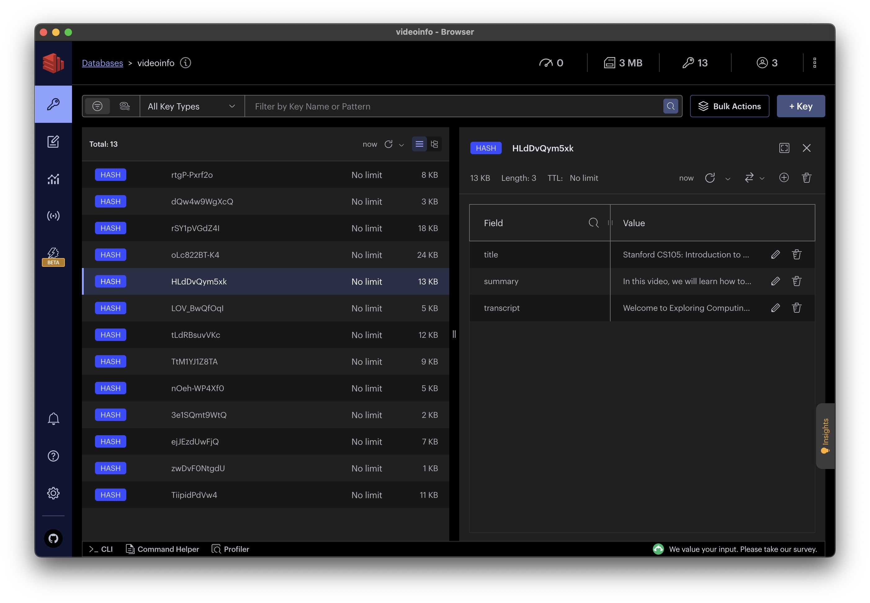Follow the Databases breadcrumb link
Image resolution: width=870 pixels, height=603 pixels.
[x=102, y=63]
